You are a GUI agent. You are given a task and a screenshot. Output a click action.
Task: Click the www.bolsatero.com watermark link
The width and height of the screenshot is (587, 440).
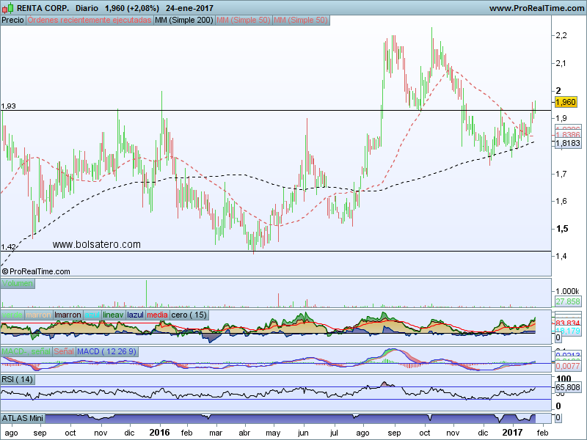[x=97, y=244]
